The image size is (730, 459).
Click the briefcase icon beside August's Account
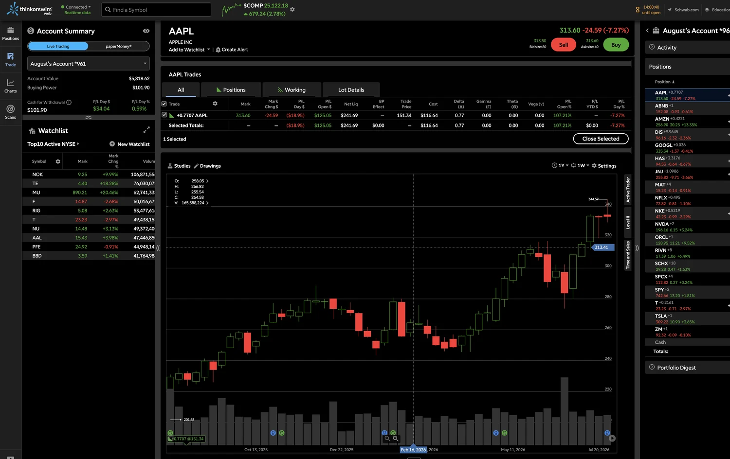tap(656, 31)
